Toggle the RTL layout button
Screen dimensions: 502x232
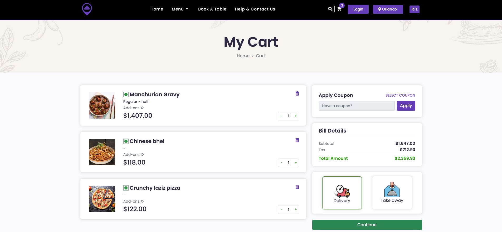click(414, 9)
